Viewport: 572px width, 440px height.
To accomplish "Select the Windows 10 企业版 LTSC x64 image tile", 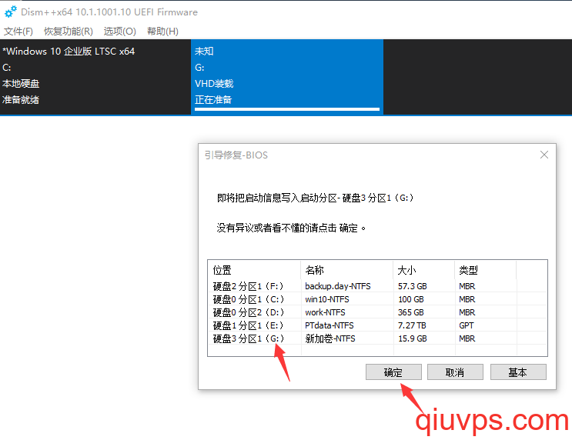I will pyautogui.click(x=95, y=77).
